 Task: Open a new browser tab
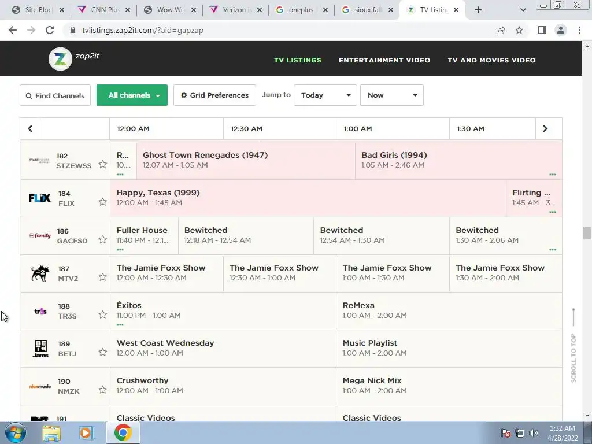(x=478, y=10)
